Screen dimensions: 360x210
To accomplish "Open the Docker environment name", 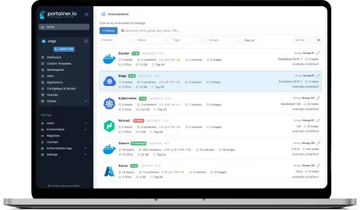I will (x=124, y=53).
